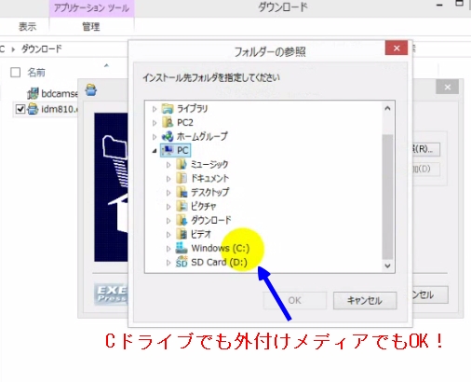Select the Windows (C:) label
The height and width of the screenshot is (382, 471).
221,248
